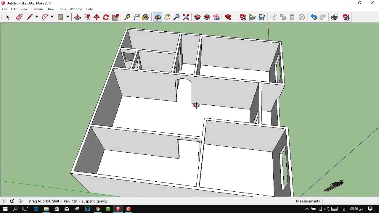Select the Text label tool
Screen dimensions: 379x213
pos(136,17)
